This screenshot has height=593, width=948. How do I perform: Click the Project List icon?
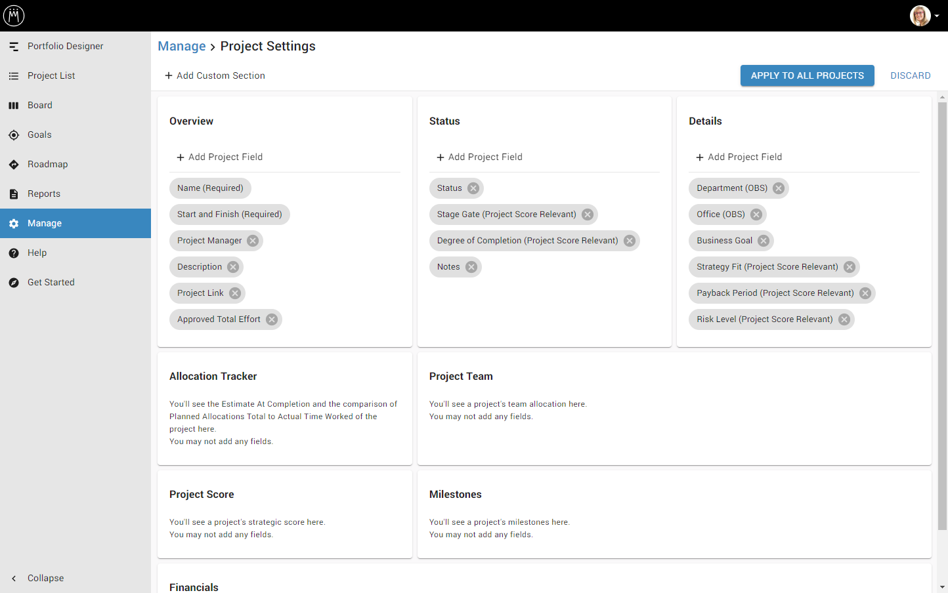tap(14, 76)
